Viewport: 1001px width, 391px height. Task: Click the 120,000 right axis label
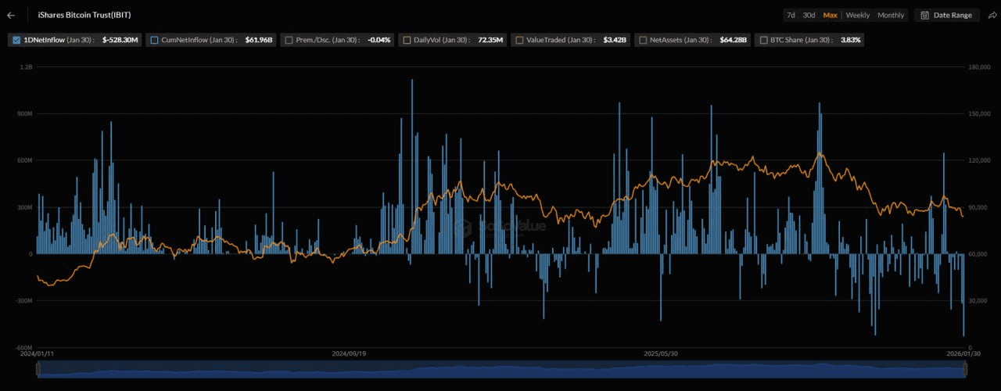tap(980, 160)
